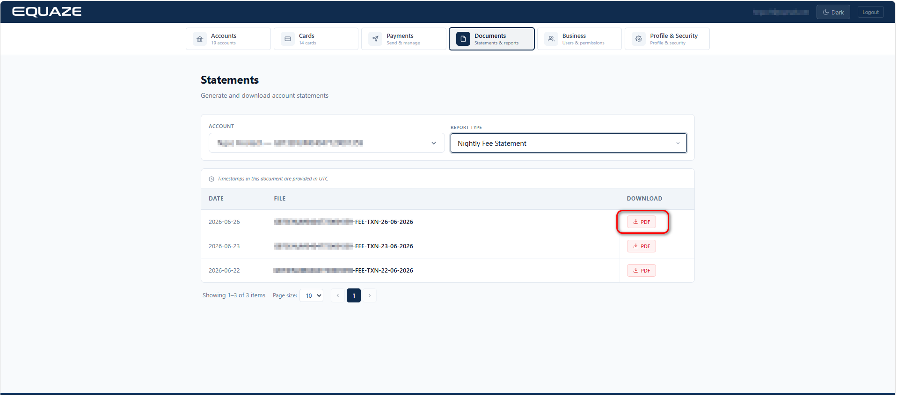Screen dimensions: 897x395
Task: Click date cell 2026-06-23
Action: click(224, 246)
